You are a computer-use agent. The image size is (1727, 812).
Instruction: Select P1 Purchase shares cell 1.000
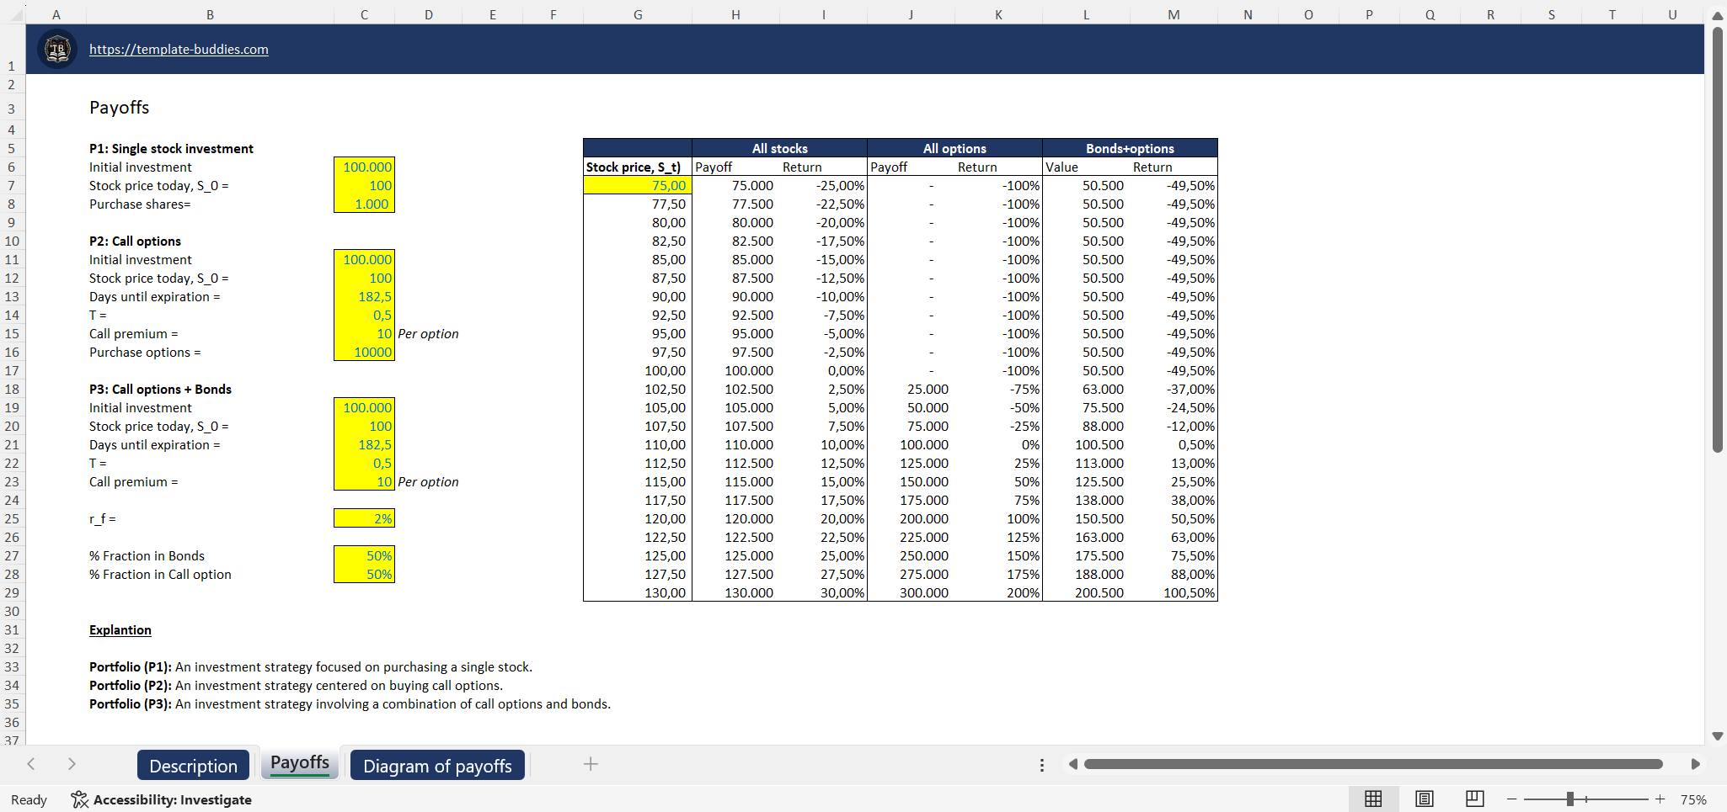tap(364, 204)
